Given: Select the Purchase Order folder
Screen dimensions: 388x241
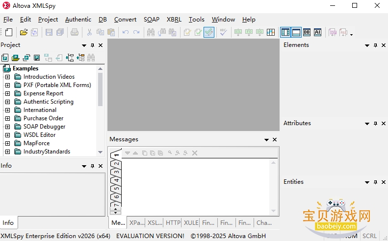Looking at the screenshot, I should coord(43,118).
